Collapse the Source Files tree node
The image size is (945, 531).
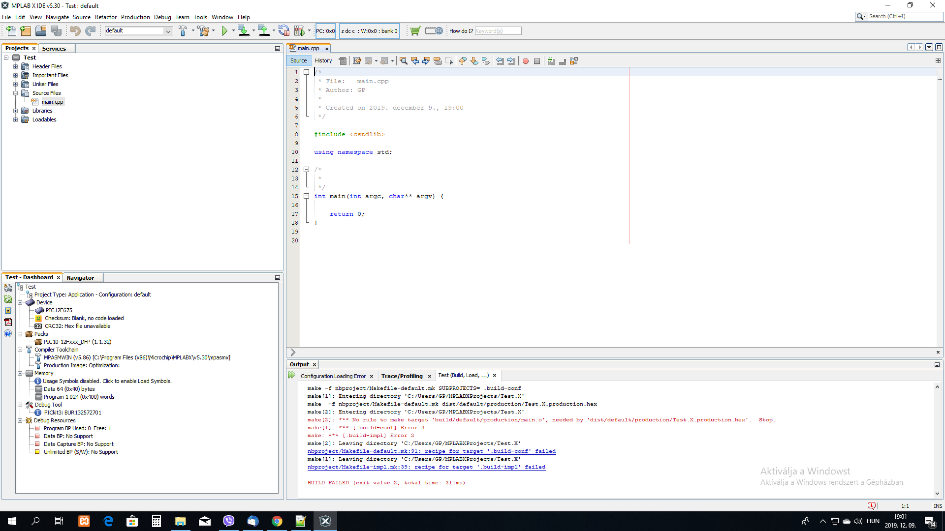coord(16,93)
